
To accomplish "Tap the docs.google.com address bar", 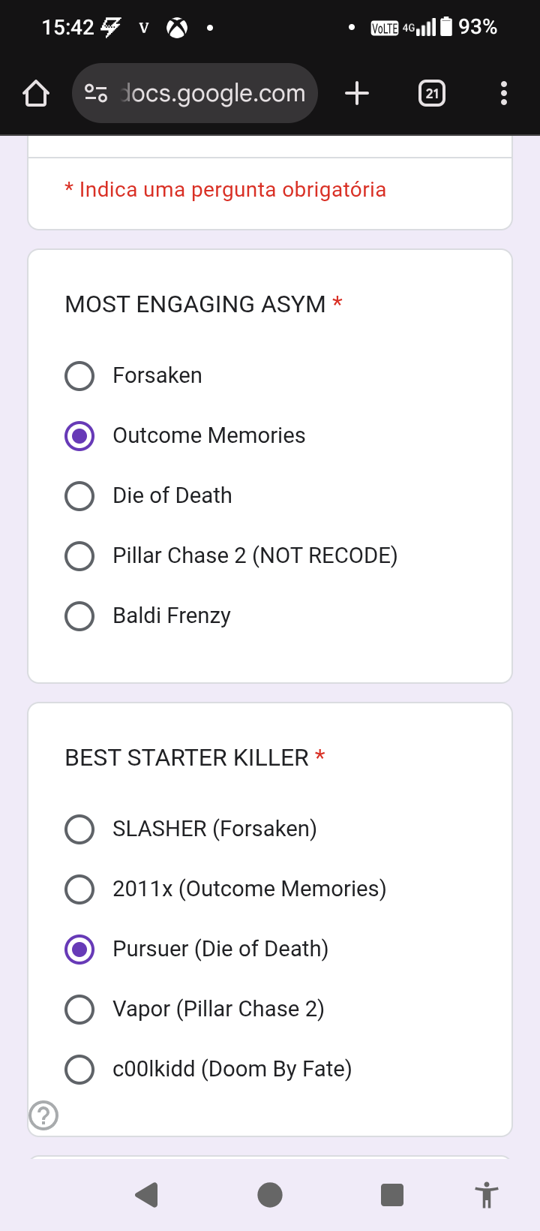I will (x=214, y=94).
